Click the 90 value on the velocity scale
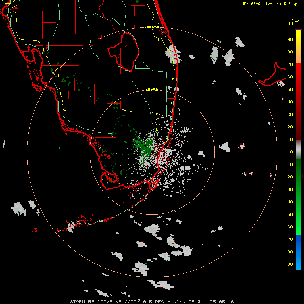The image size is (304, 304). (x=290, y=40)
